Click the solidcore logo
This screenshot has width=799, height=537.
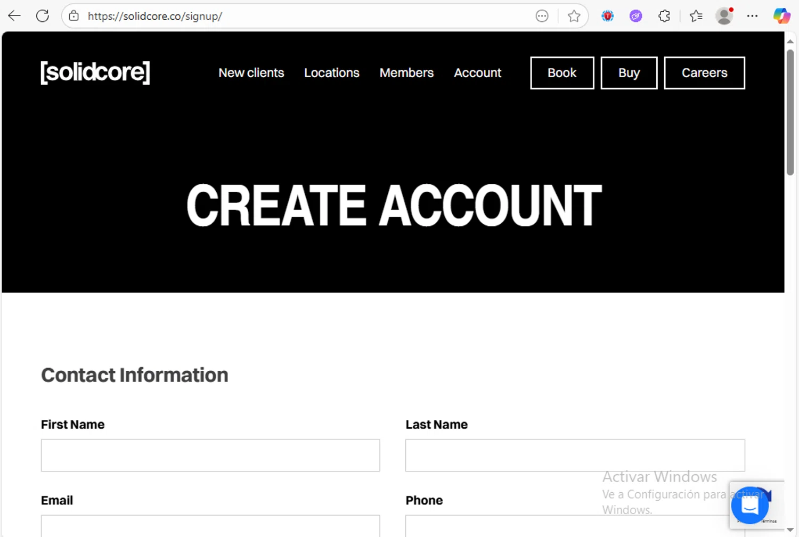click(95, 72)
